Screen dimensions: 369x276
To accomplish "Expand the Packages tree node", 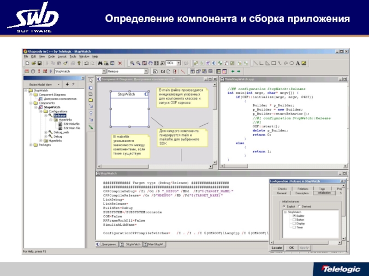I will point(31,145).
